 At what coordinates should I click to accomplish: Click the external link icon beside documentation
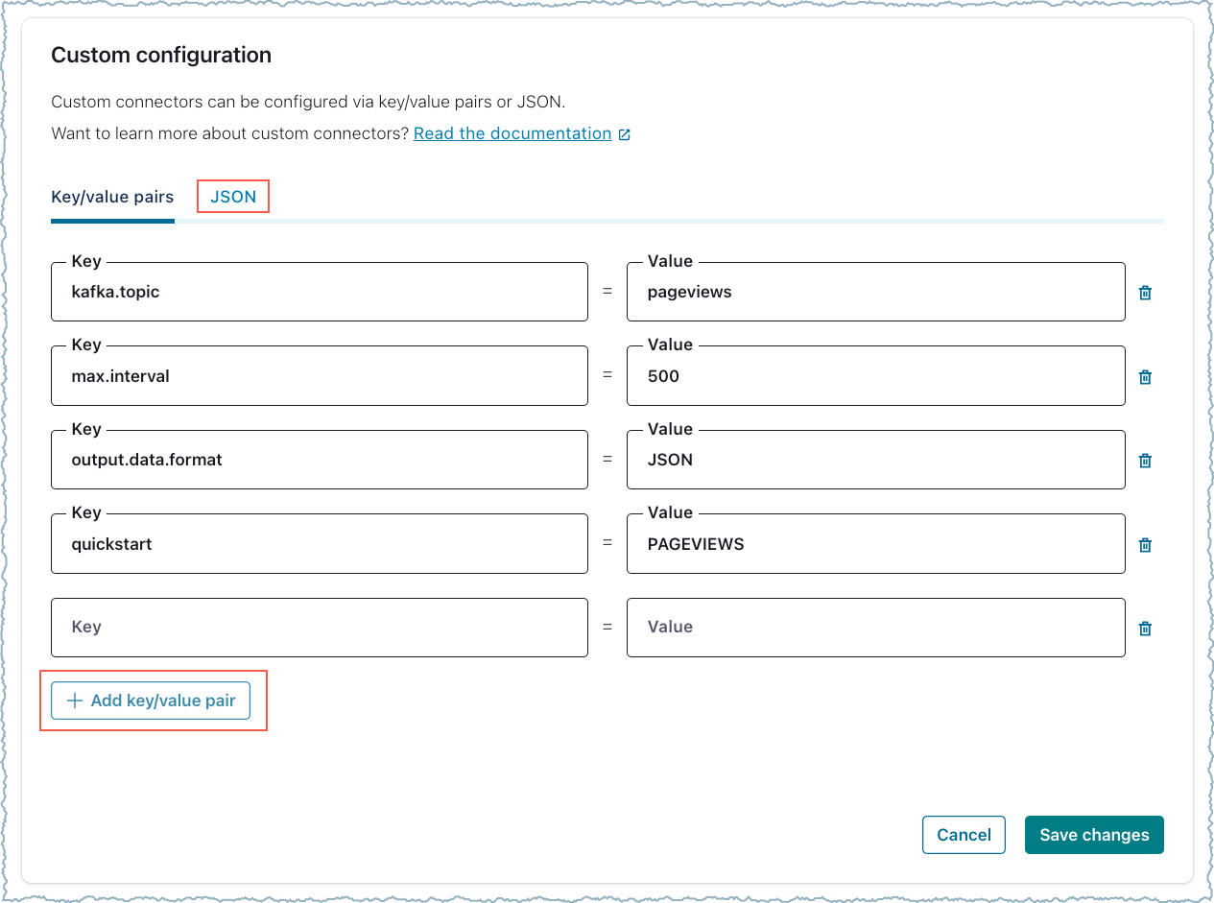(624, 134)
